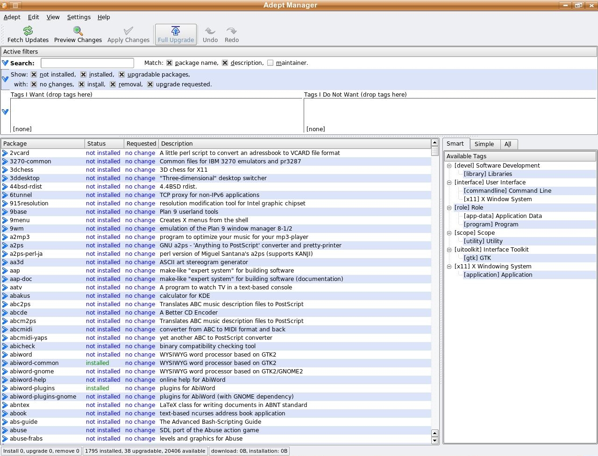Screen dimensions: 598x456
Task: Toggle the removal filter checkbox
Action: [x=113, y=84]
